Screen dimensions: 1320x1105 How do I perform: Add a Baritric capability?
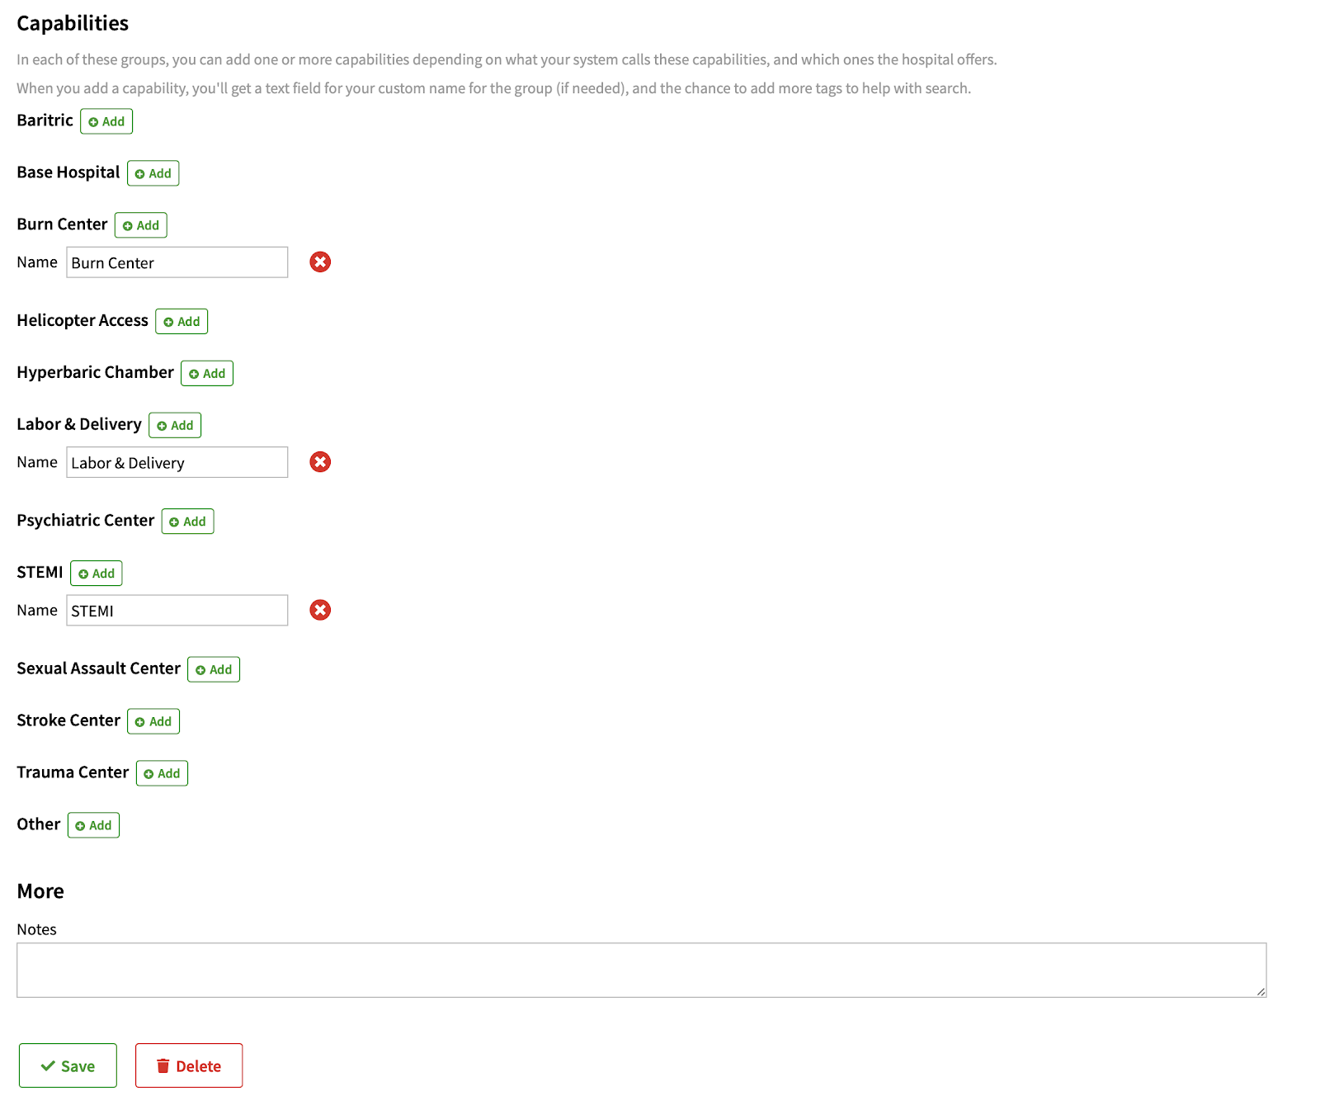point(106,121)
